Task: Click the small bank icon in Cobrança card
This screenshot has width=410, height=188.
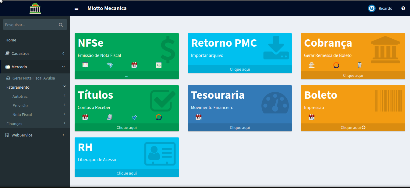Action: [312, 65]
